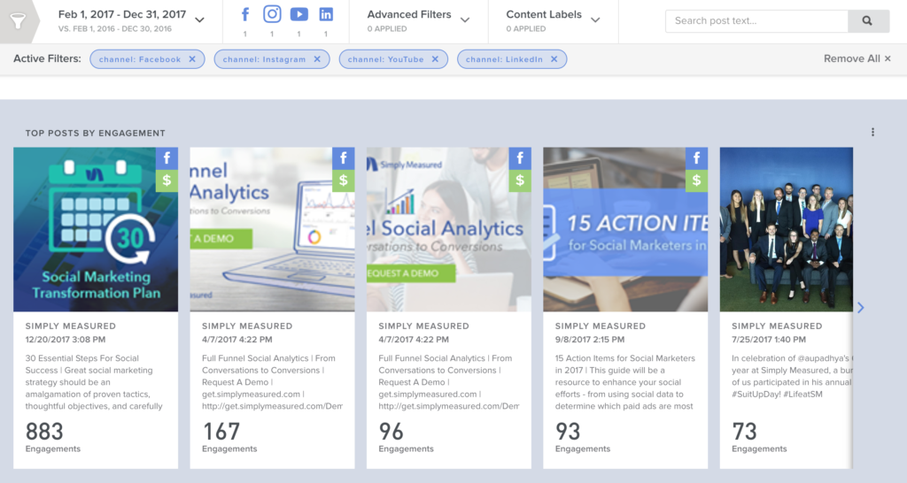This screenshot has height=483, width=907.
Task: Click paid dollar badge on 167 engagements post
Action: click(x=344, y=180)
